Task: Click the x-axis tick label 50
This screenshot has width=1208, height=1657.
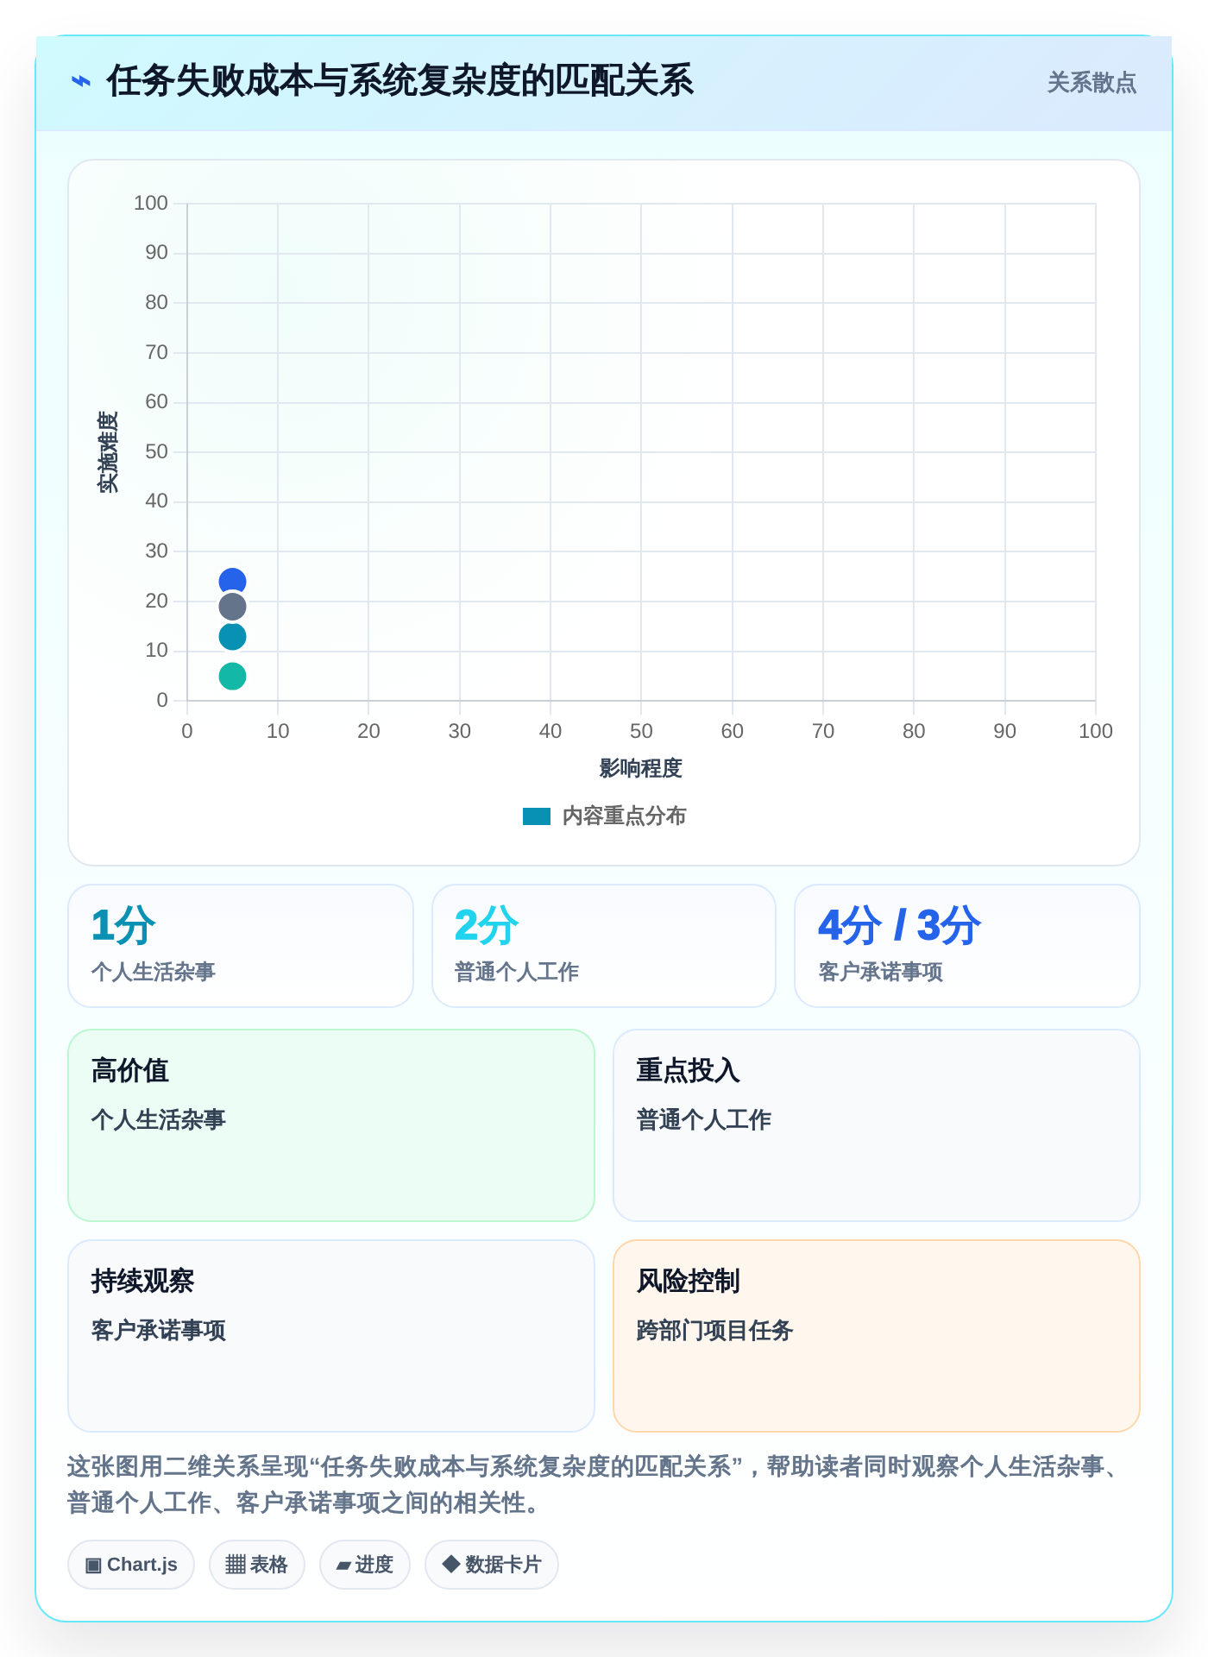Action: 641,732
